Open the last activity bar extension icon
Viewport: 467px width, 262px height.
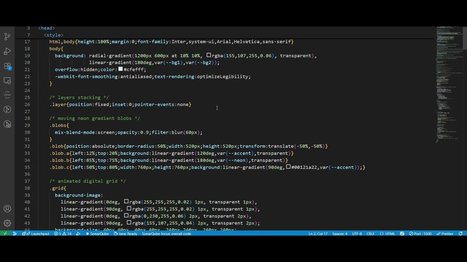(x=7, y=124)
